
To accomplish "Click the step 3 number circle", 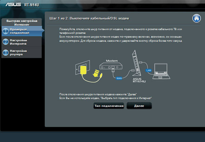I will (5, 53).
